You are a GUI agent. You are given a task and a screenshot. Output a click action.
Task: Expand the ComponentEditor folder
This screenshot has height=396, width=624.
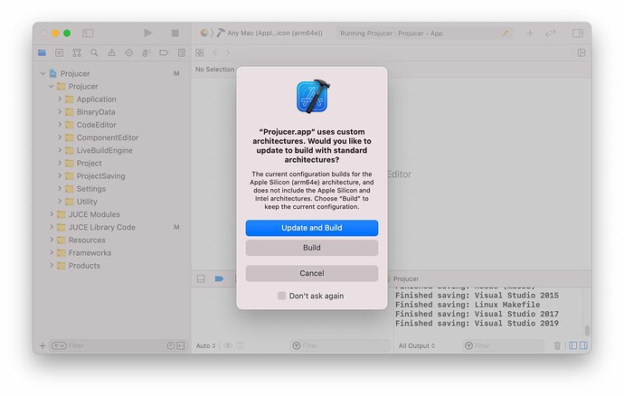(x=60, y=137)
